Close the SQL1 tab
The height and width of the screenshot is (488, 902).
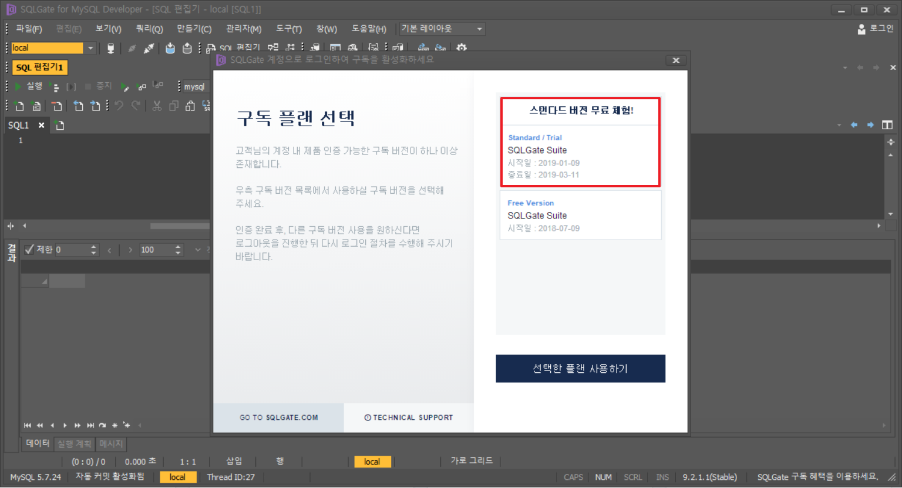click(41, 125)
